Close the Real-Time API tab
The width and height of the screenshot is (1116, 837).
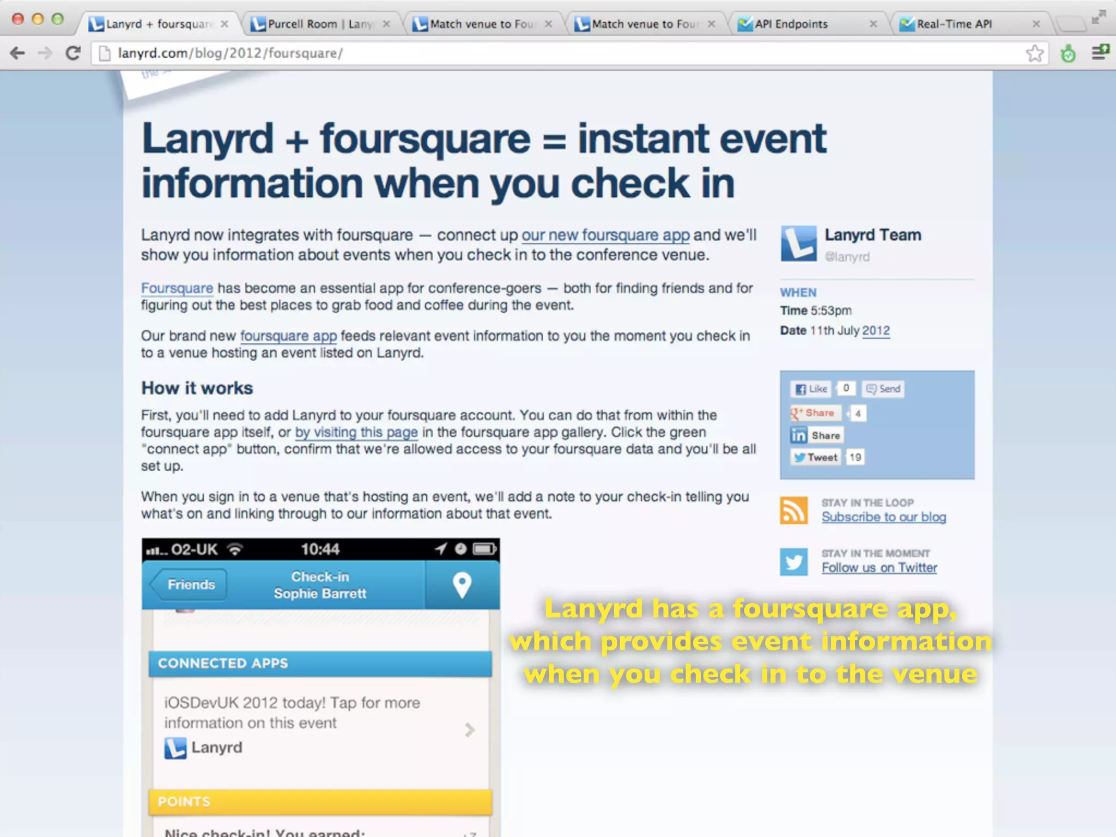(1036, 24)
